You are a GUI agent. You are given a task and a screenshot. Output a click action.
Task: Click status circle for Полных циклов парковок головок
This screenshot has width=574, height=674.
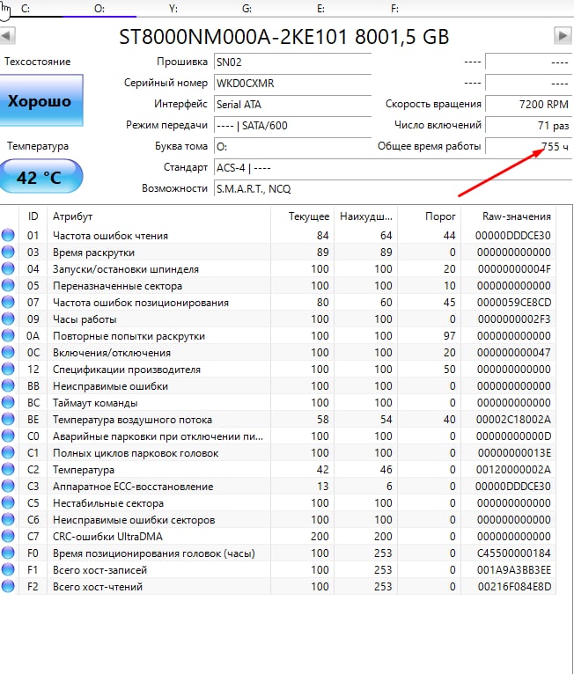tap(8, 452)
